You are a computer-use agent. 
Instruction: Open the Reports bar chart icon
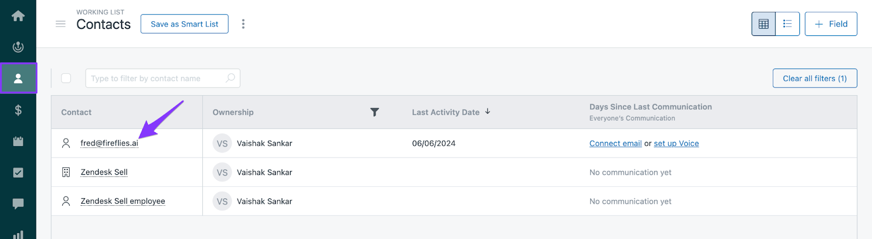[18, 234]
